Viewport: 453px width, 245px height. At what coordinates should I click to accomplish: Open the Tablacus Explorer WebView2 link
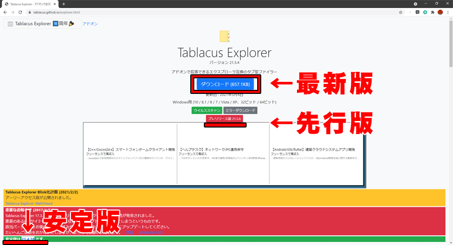tap(29, 203)
